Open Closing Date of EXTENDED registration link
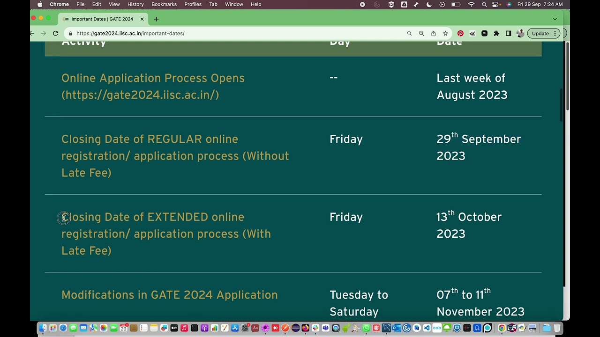The image size is (600, 337). (x=166, y=234)
